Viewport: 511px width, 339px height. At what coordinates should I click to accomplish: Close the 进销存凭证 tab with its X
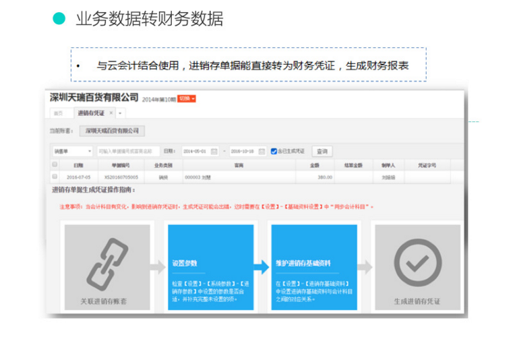(111, 113)
